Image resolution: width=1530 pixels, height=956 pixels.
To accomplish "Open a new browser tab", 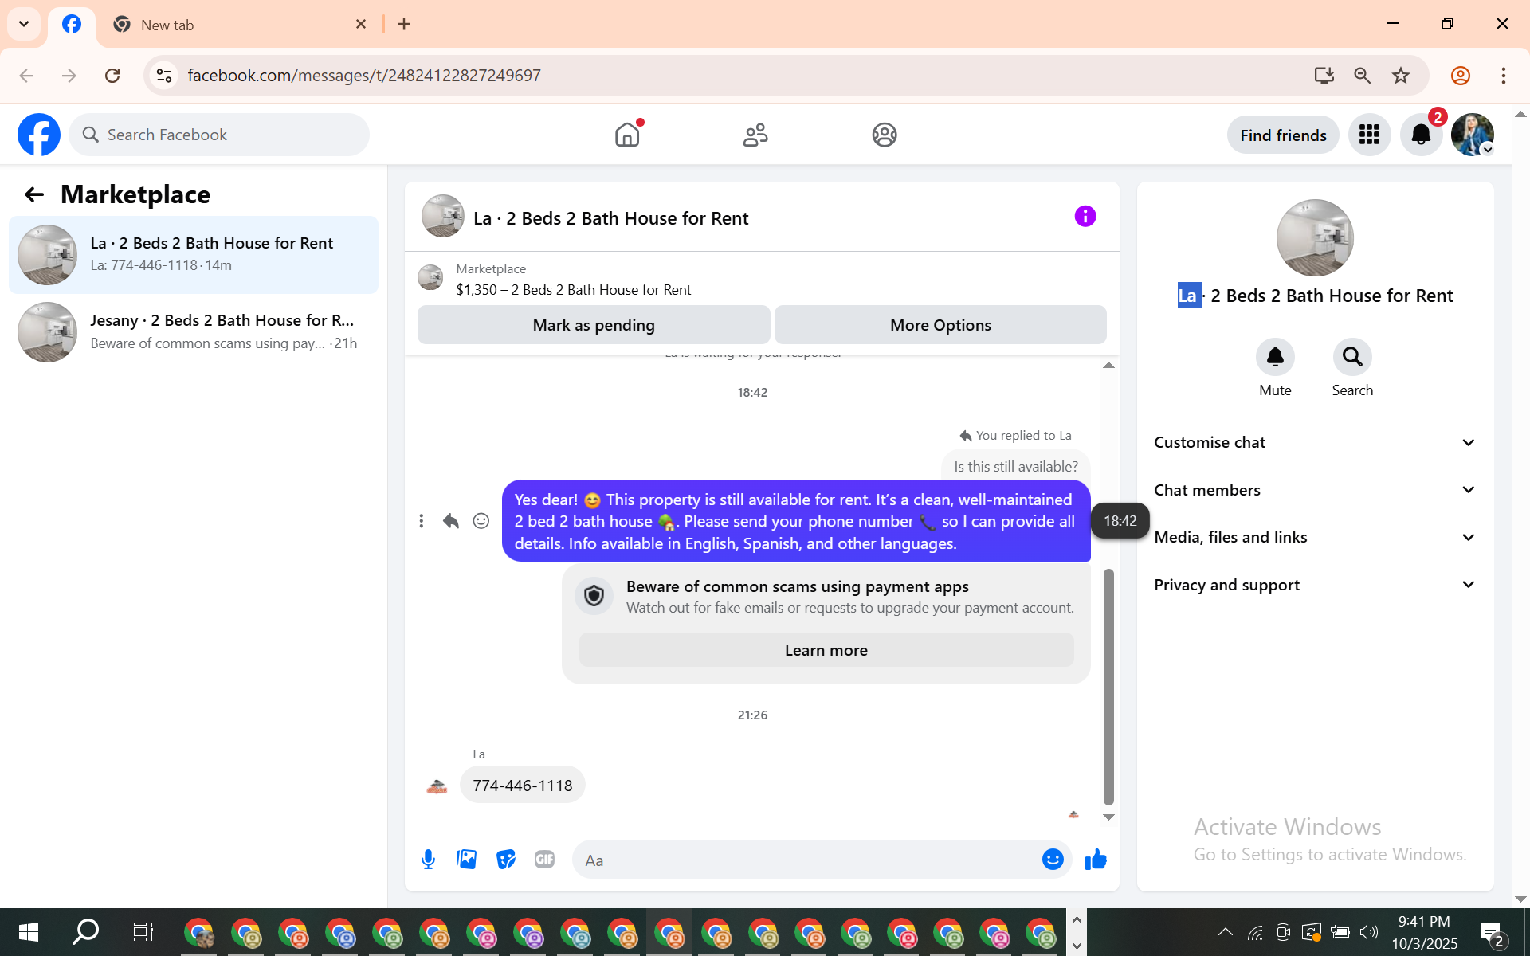I will [x=404, y=24].
